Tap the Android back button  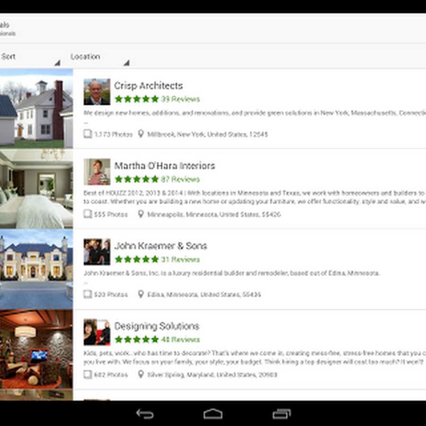click(x=145, y=414)
